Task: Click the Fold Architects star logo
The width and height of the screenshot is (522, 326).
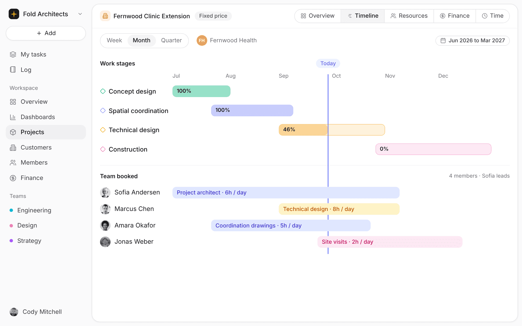Action: (x=14, y=14)
